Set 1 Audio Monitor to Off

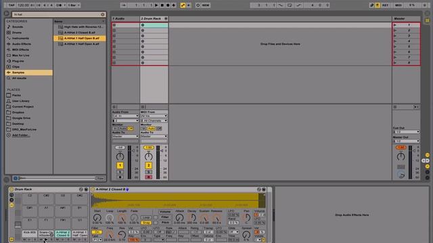[131, 129]
